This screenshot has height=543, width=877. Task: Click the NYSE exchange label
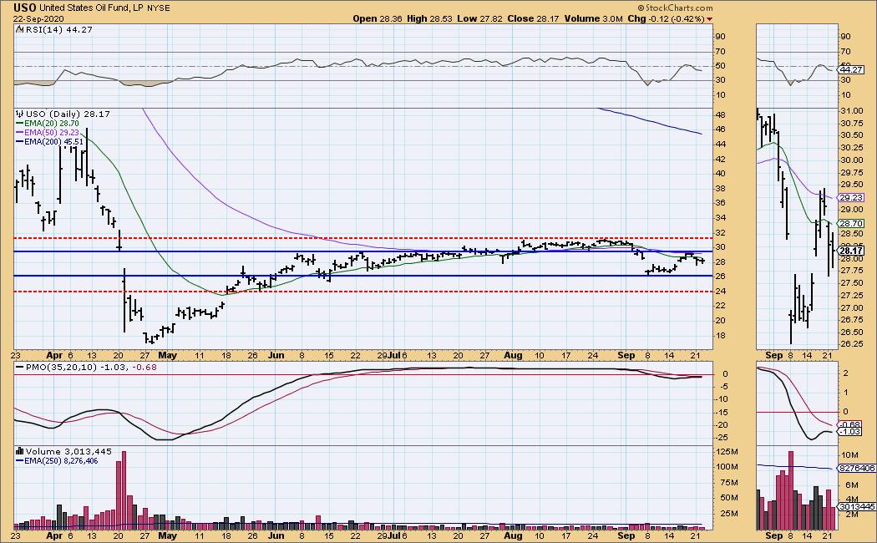click(x=159, y=8)
